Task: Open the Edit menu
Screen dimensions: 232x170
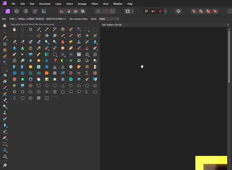Action: (x=23, y=4)
